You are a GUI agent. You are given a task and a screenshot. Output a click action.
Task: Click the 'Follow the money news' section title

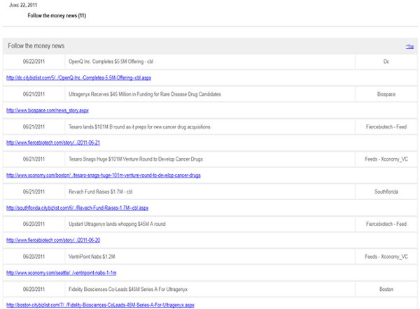(x=36, y=46)
